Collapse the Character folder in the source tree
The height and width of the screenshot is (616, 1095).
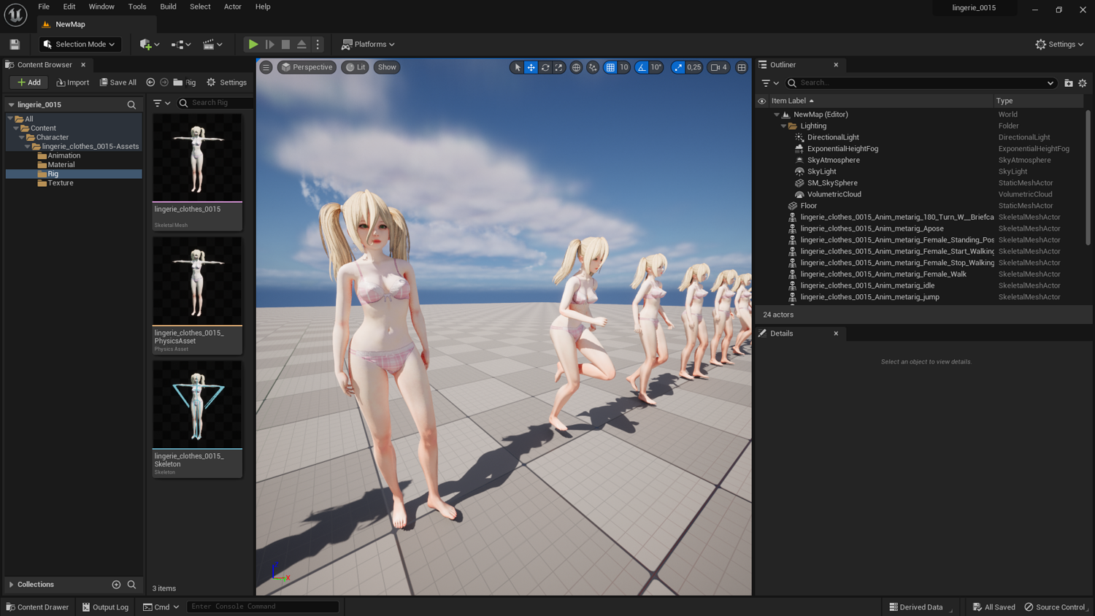pos(22,137)
